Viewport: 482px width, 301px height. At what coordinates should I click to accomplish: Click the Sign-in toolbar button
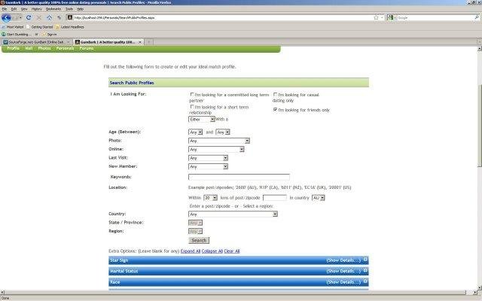click(49, 35)
